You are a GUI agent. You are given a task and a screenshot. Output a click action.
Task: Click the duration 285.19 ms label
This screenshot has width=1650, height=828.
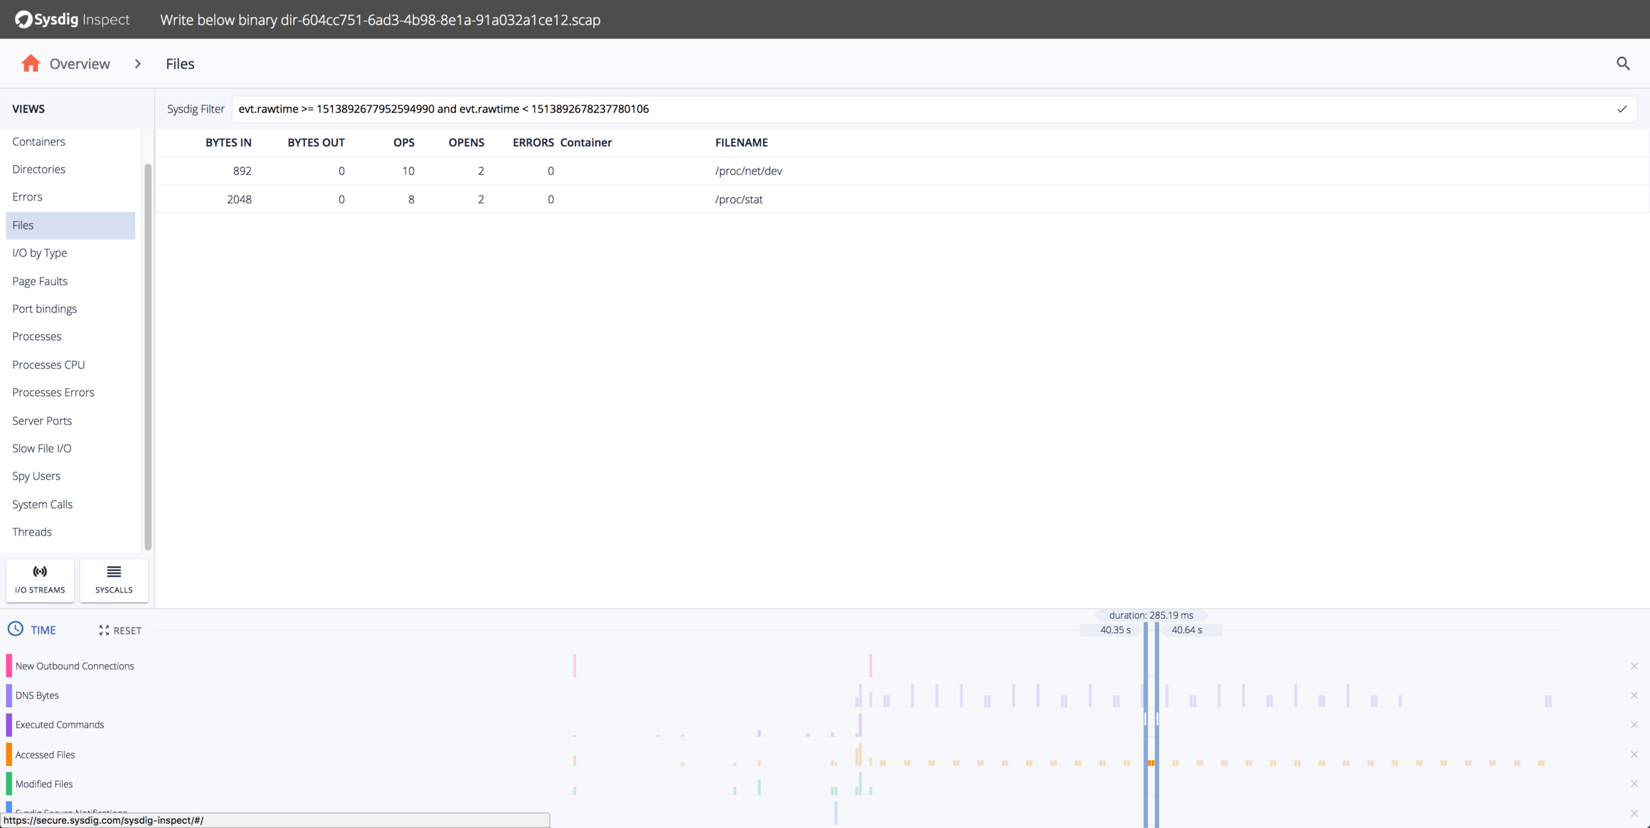[x=1151, y=615]
